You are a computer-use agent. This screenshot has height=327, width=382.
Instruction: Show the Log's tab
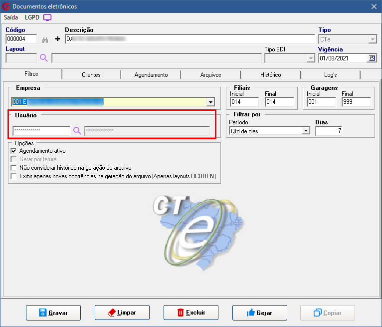tap(330, 75)
